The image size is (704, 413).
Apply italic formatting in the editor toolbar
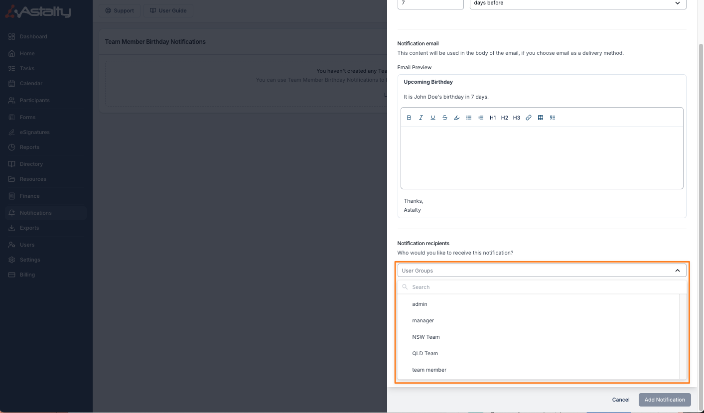pos(421,118)
